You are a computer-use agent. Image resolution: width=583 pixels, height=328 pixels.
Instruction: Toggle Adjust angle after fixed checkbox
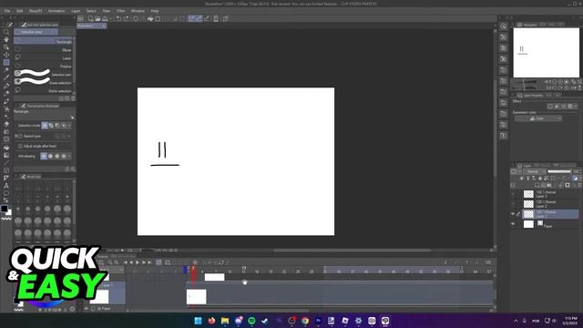(20, 146)
